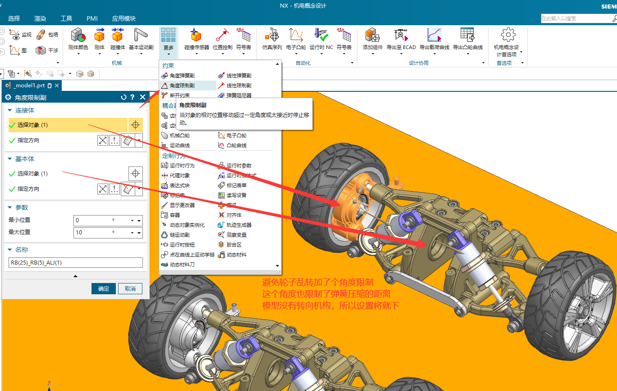This screenshot has height=391, width=617.
Task: Click the 基本运动副 basic joint icon
Action: tap(141, 35)
